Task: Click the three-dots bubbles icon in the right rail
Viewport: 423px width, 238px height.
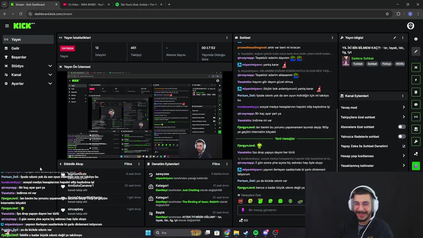Action: point(416,154)
